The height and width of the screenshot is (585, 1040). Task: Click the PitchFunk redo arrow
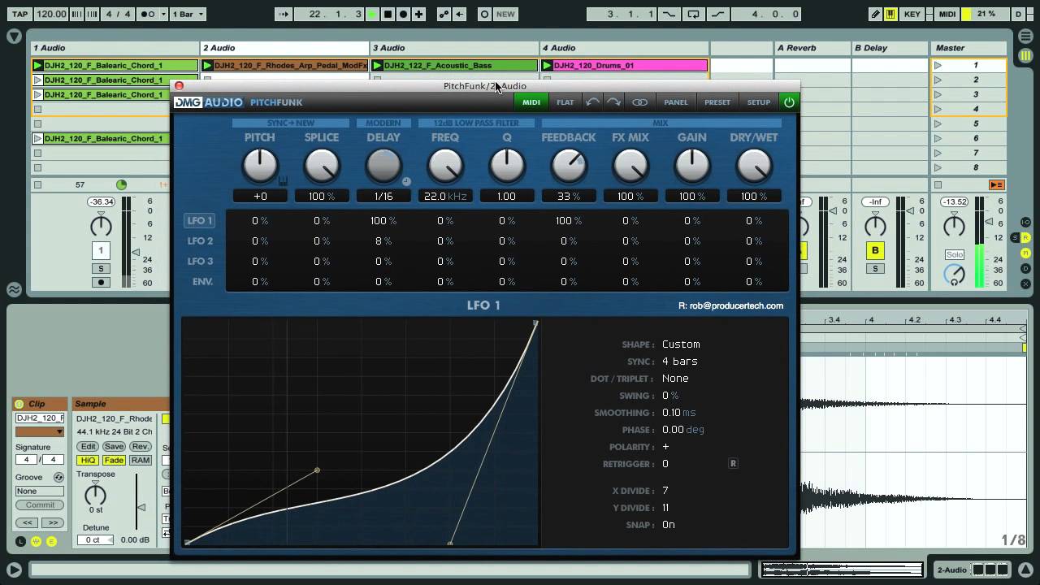coord(614,102)
